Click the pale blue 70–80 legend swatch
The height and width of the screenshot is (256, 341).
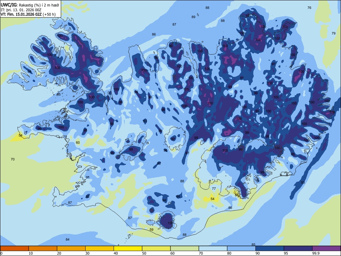(213, 248)
